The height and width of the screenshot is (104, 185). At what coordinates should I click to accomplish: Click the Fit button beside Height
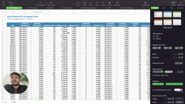179,99
